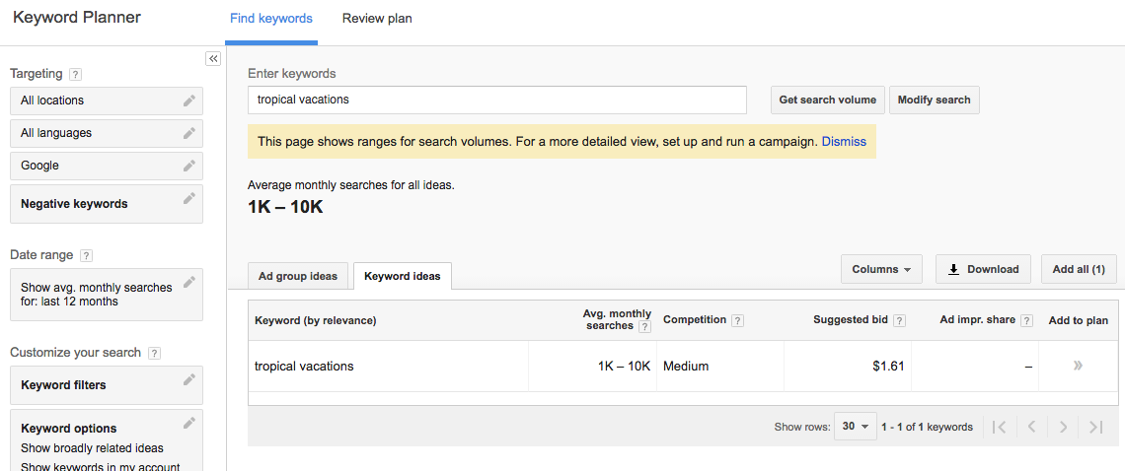Select the Ad group ideas tab
1125x471 pixels.
tap(298, 276)
